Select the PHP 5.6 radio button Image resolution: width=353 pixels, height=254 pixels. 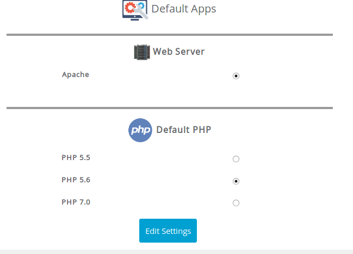pyautogui.click(x=236, y=181)
